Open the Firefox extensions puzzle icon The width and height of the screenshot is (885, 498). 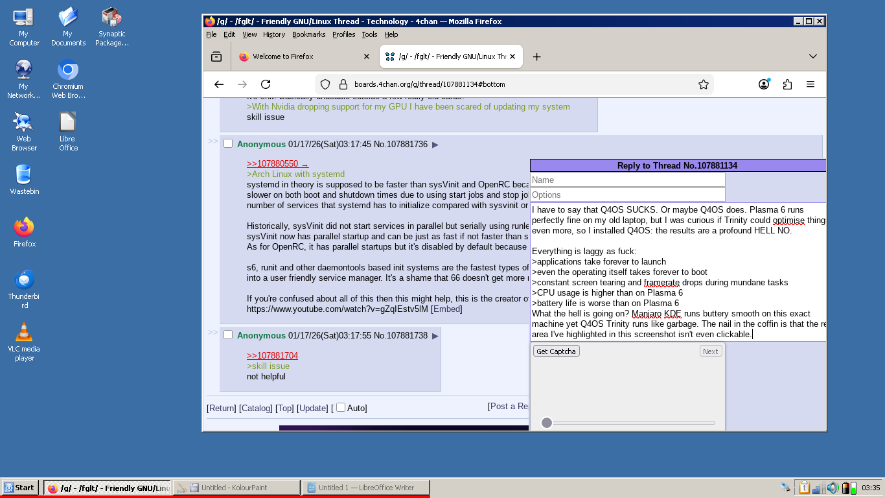pos(788,84)
